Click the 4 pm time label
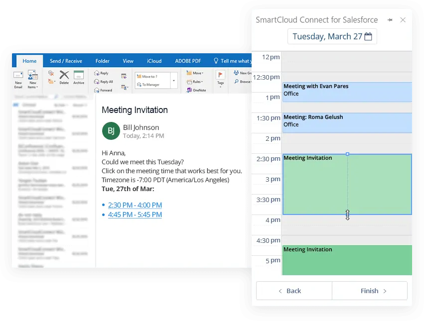 coord(273,220)
